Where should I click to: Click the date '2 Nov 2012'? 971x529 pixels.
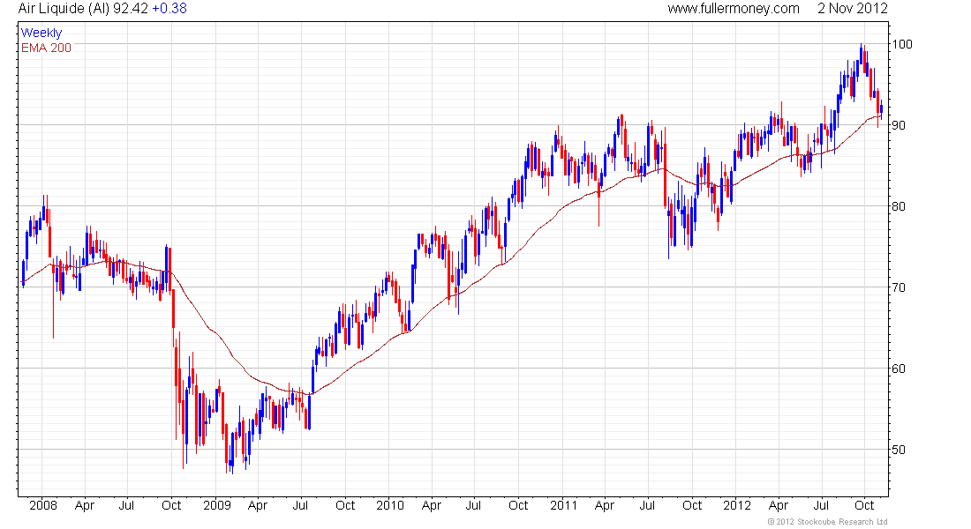(853, 9)
